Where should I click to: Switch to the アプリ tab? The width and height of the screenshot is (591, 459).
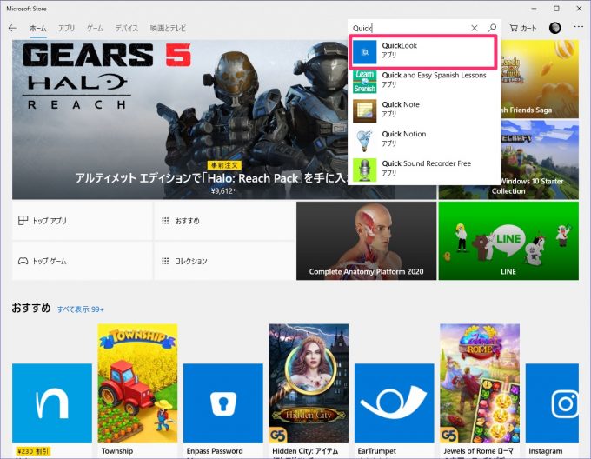(66, 29)
